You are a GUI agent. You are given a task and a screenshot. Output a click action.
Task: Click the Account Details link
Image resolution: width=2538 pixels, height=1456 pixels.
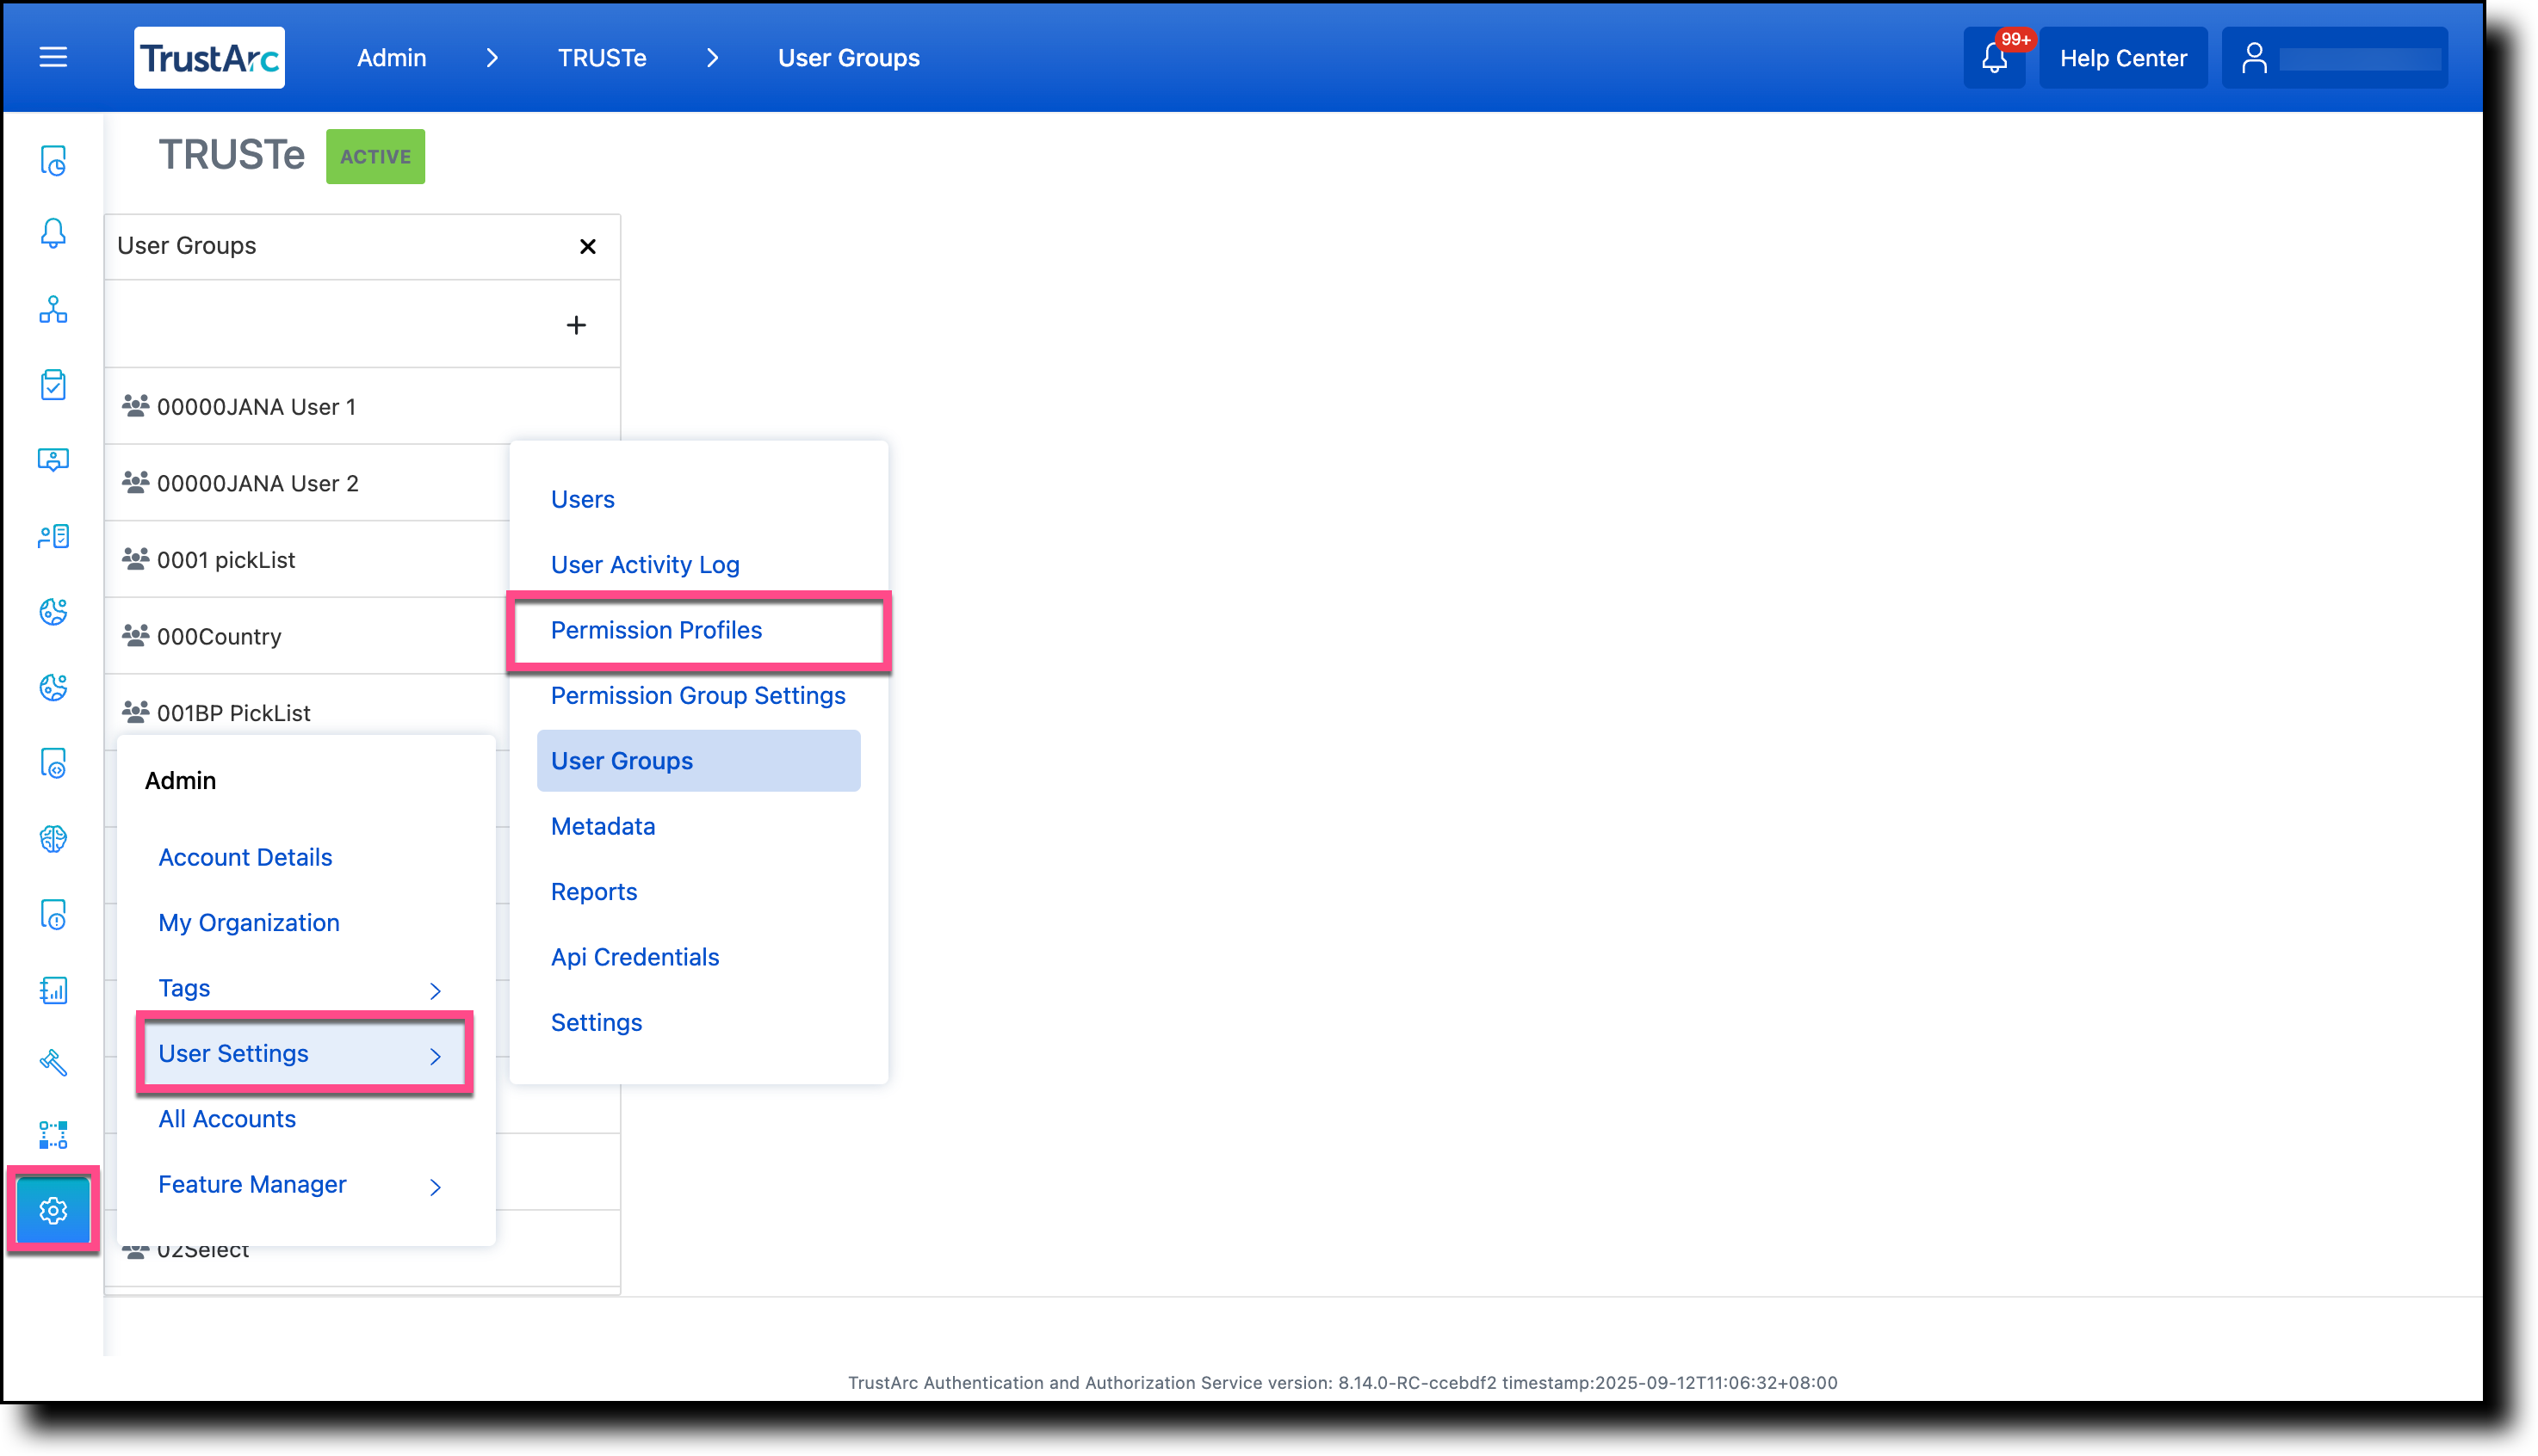point(245,857)
